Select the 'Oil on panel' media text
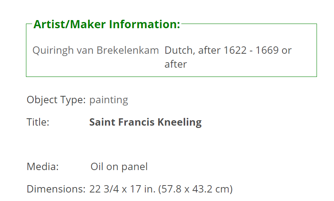The width and height of the screenshot is (334, 201). tap(119, 167)
